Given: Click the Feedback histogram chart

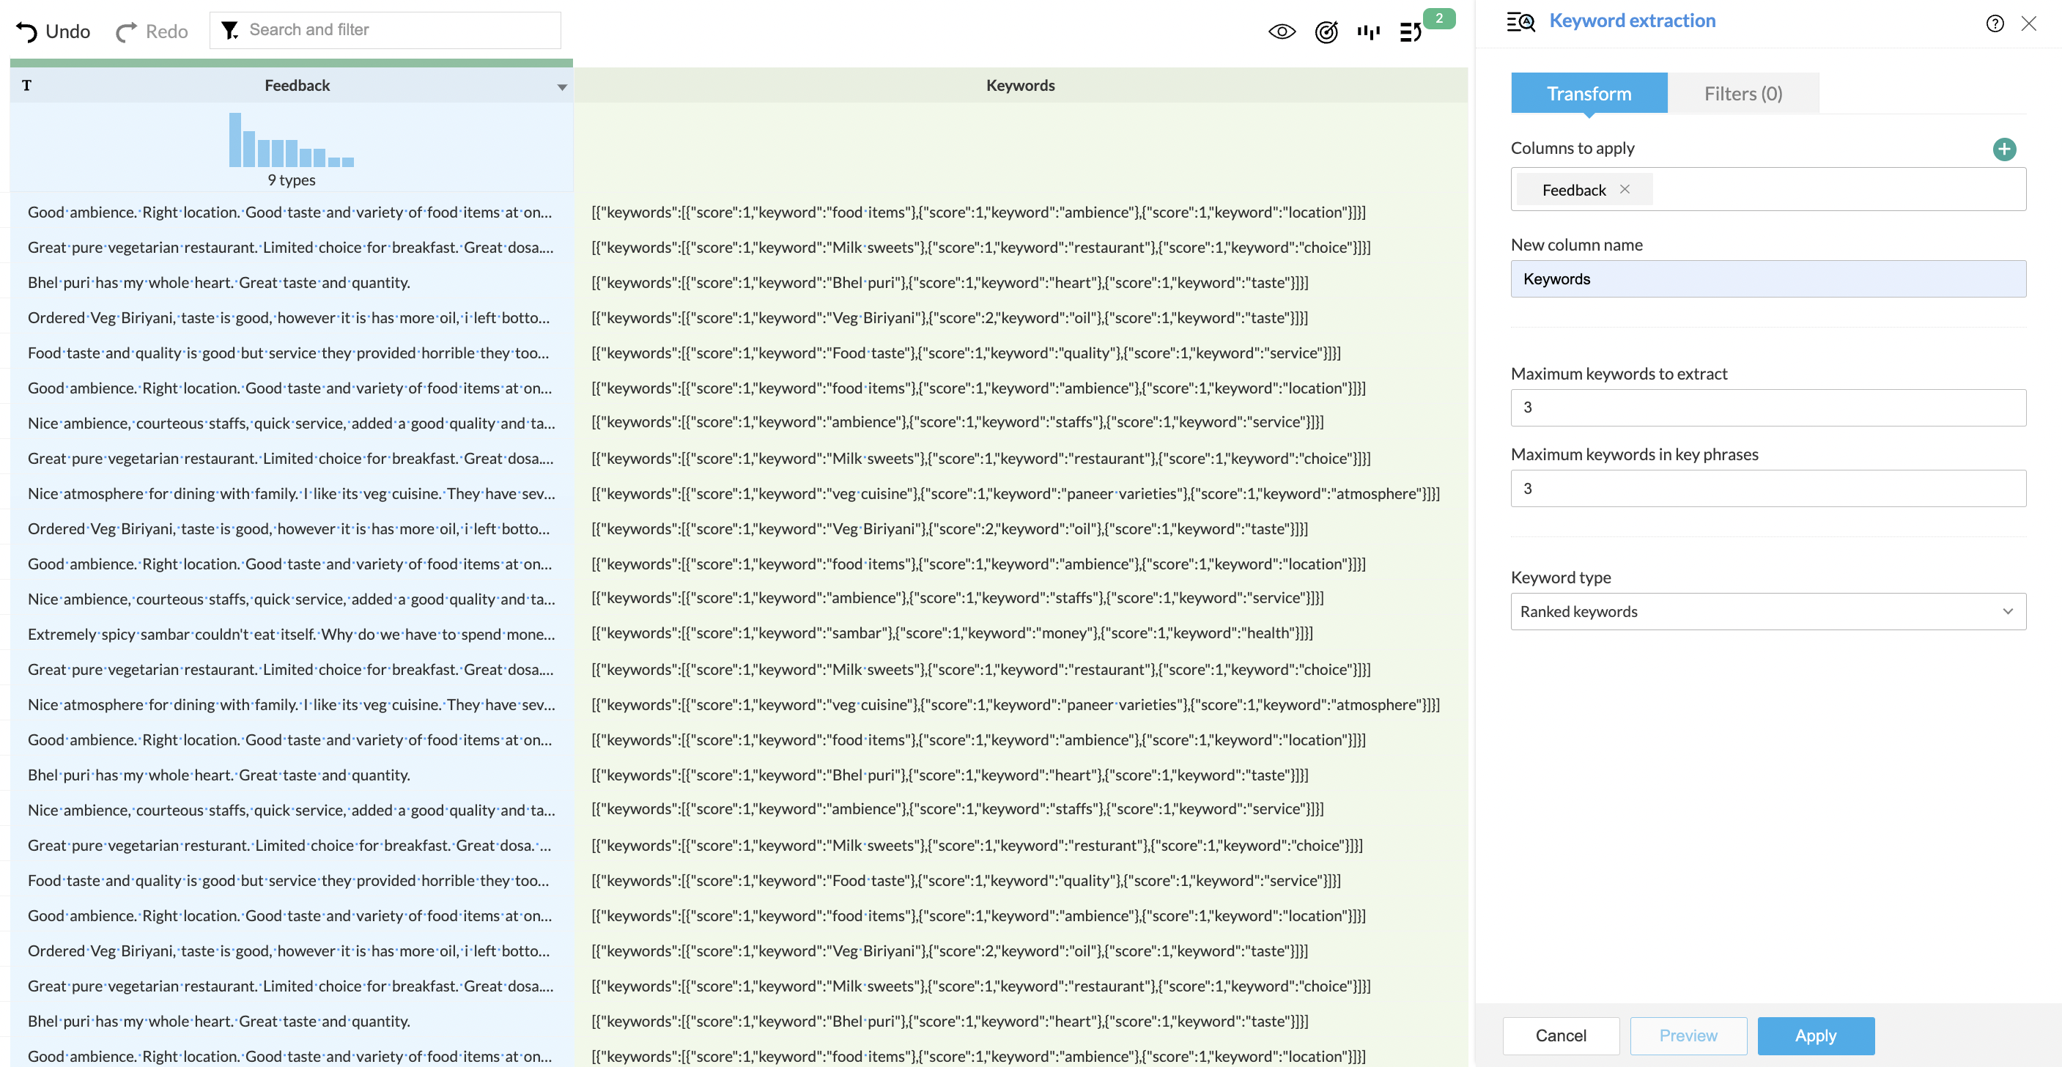Looking at the screenshot, I should pos(292,141).
